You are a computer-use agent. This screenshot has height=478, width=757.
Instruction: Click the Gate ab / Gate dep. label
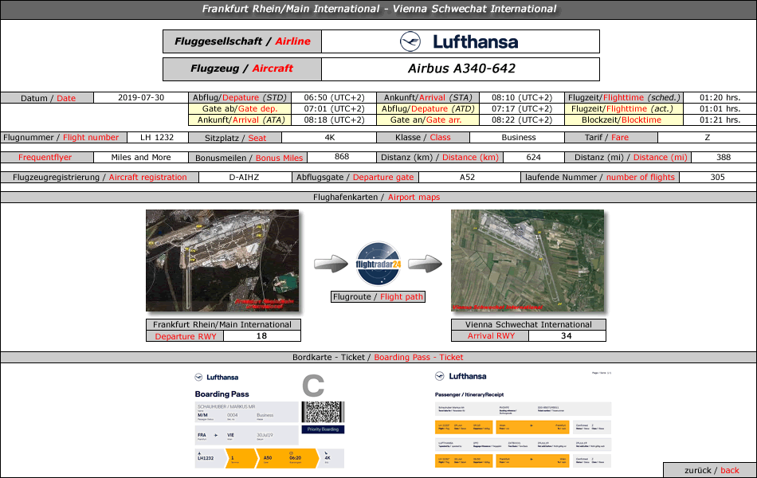(240, 108)
